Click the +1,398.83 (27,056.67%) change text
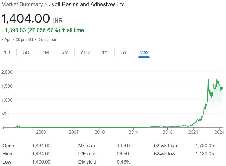Image resolution: width=226 pixels, height=166 pixels. click(31, 30)
